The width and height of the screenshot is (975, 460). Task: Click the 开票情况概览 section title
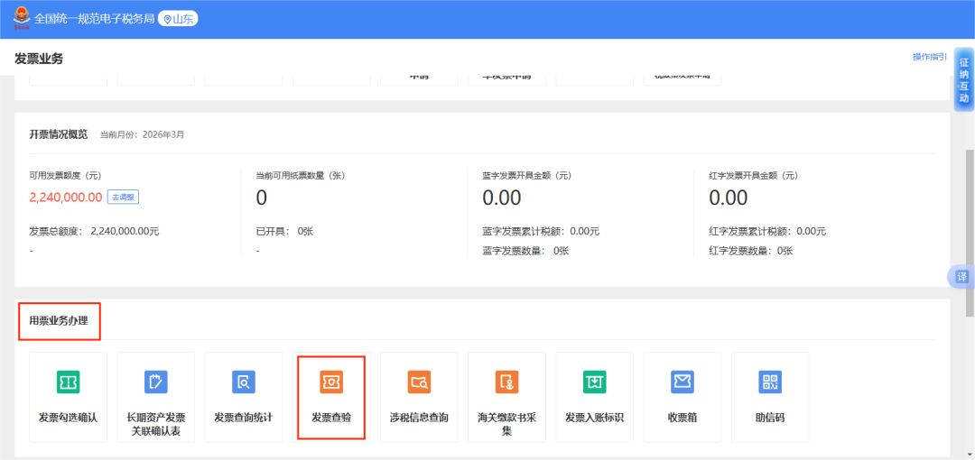click(x=59, y=134)
